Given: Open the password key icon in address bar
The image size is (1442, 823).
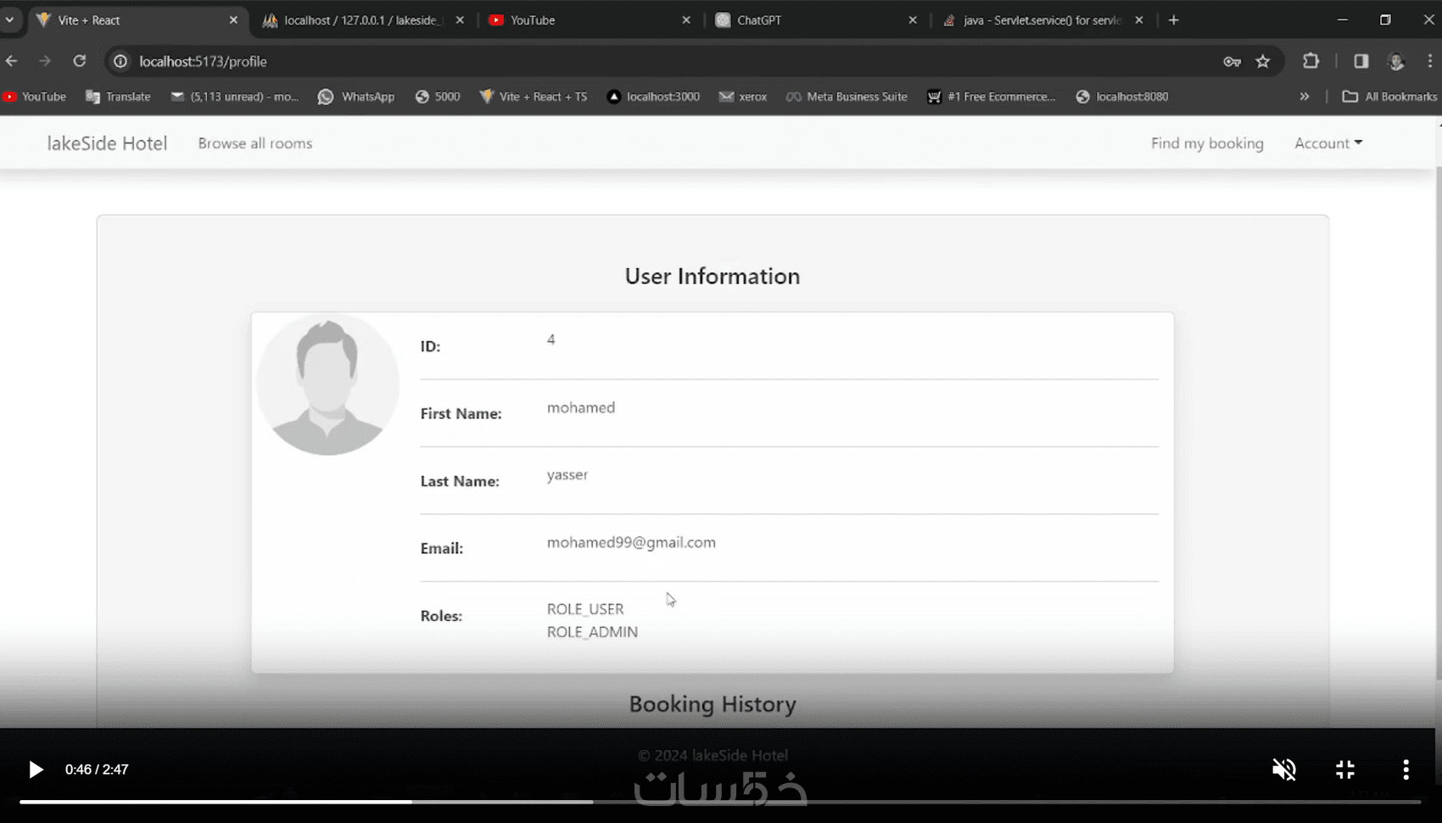Looking at the screenshot, I should [1232, 61].
